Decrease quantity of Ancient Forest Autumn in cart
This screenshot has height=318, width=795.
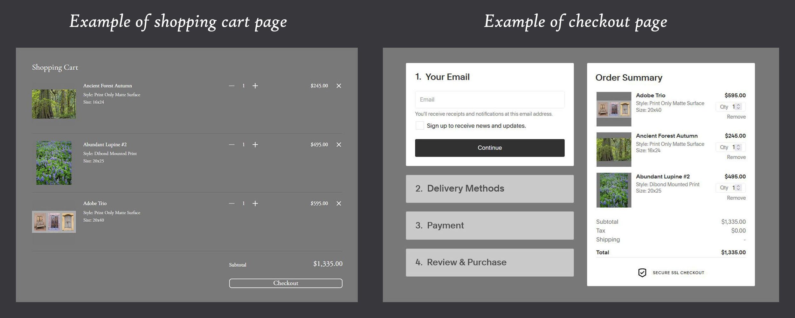pyautogui.click(x=232, y=86)
